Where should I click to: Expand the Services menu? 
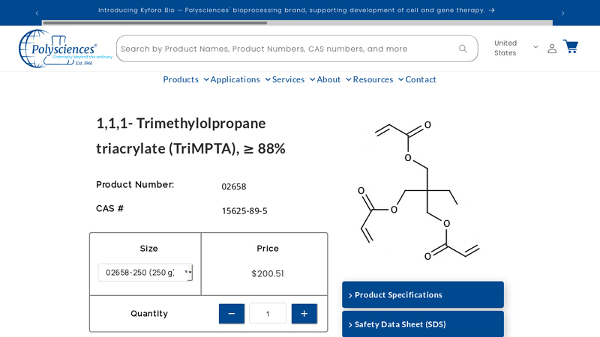coord(293,79)
